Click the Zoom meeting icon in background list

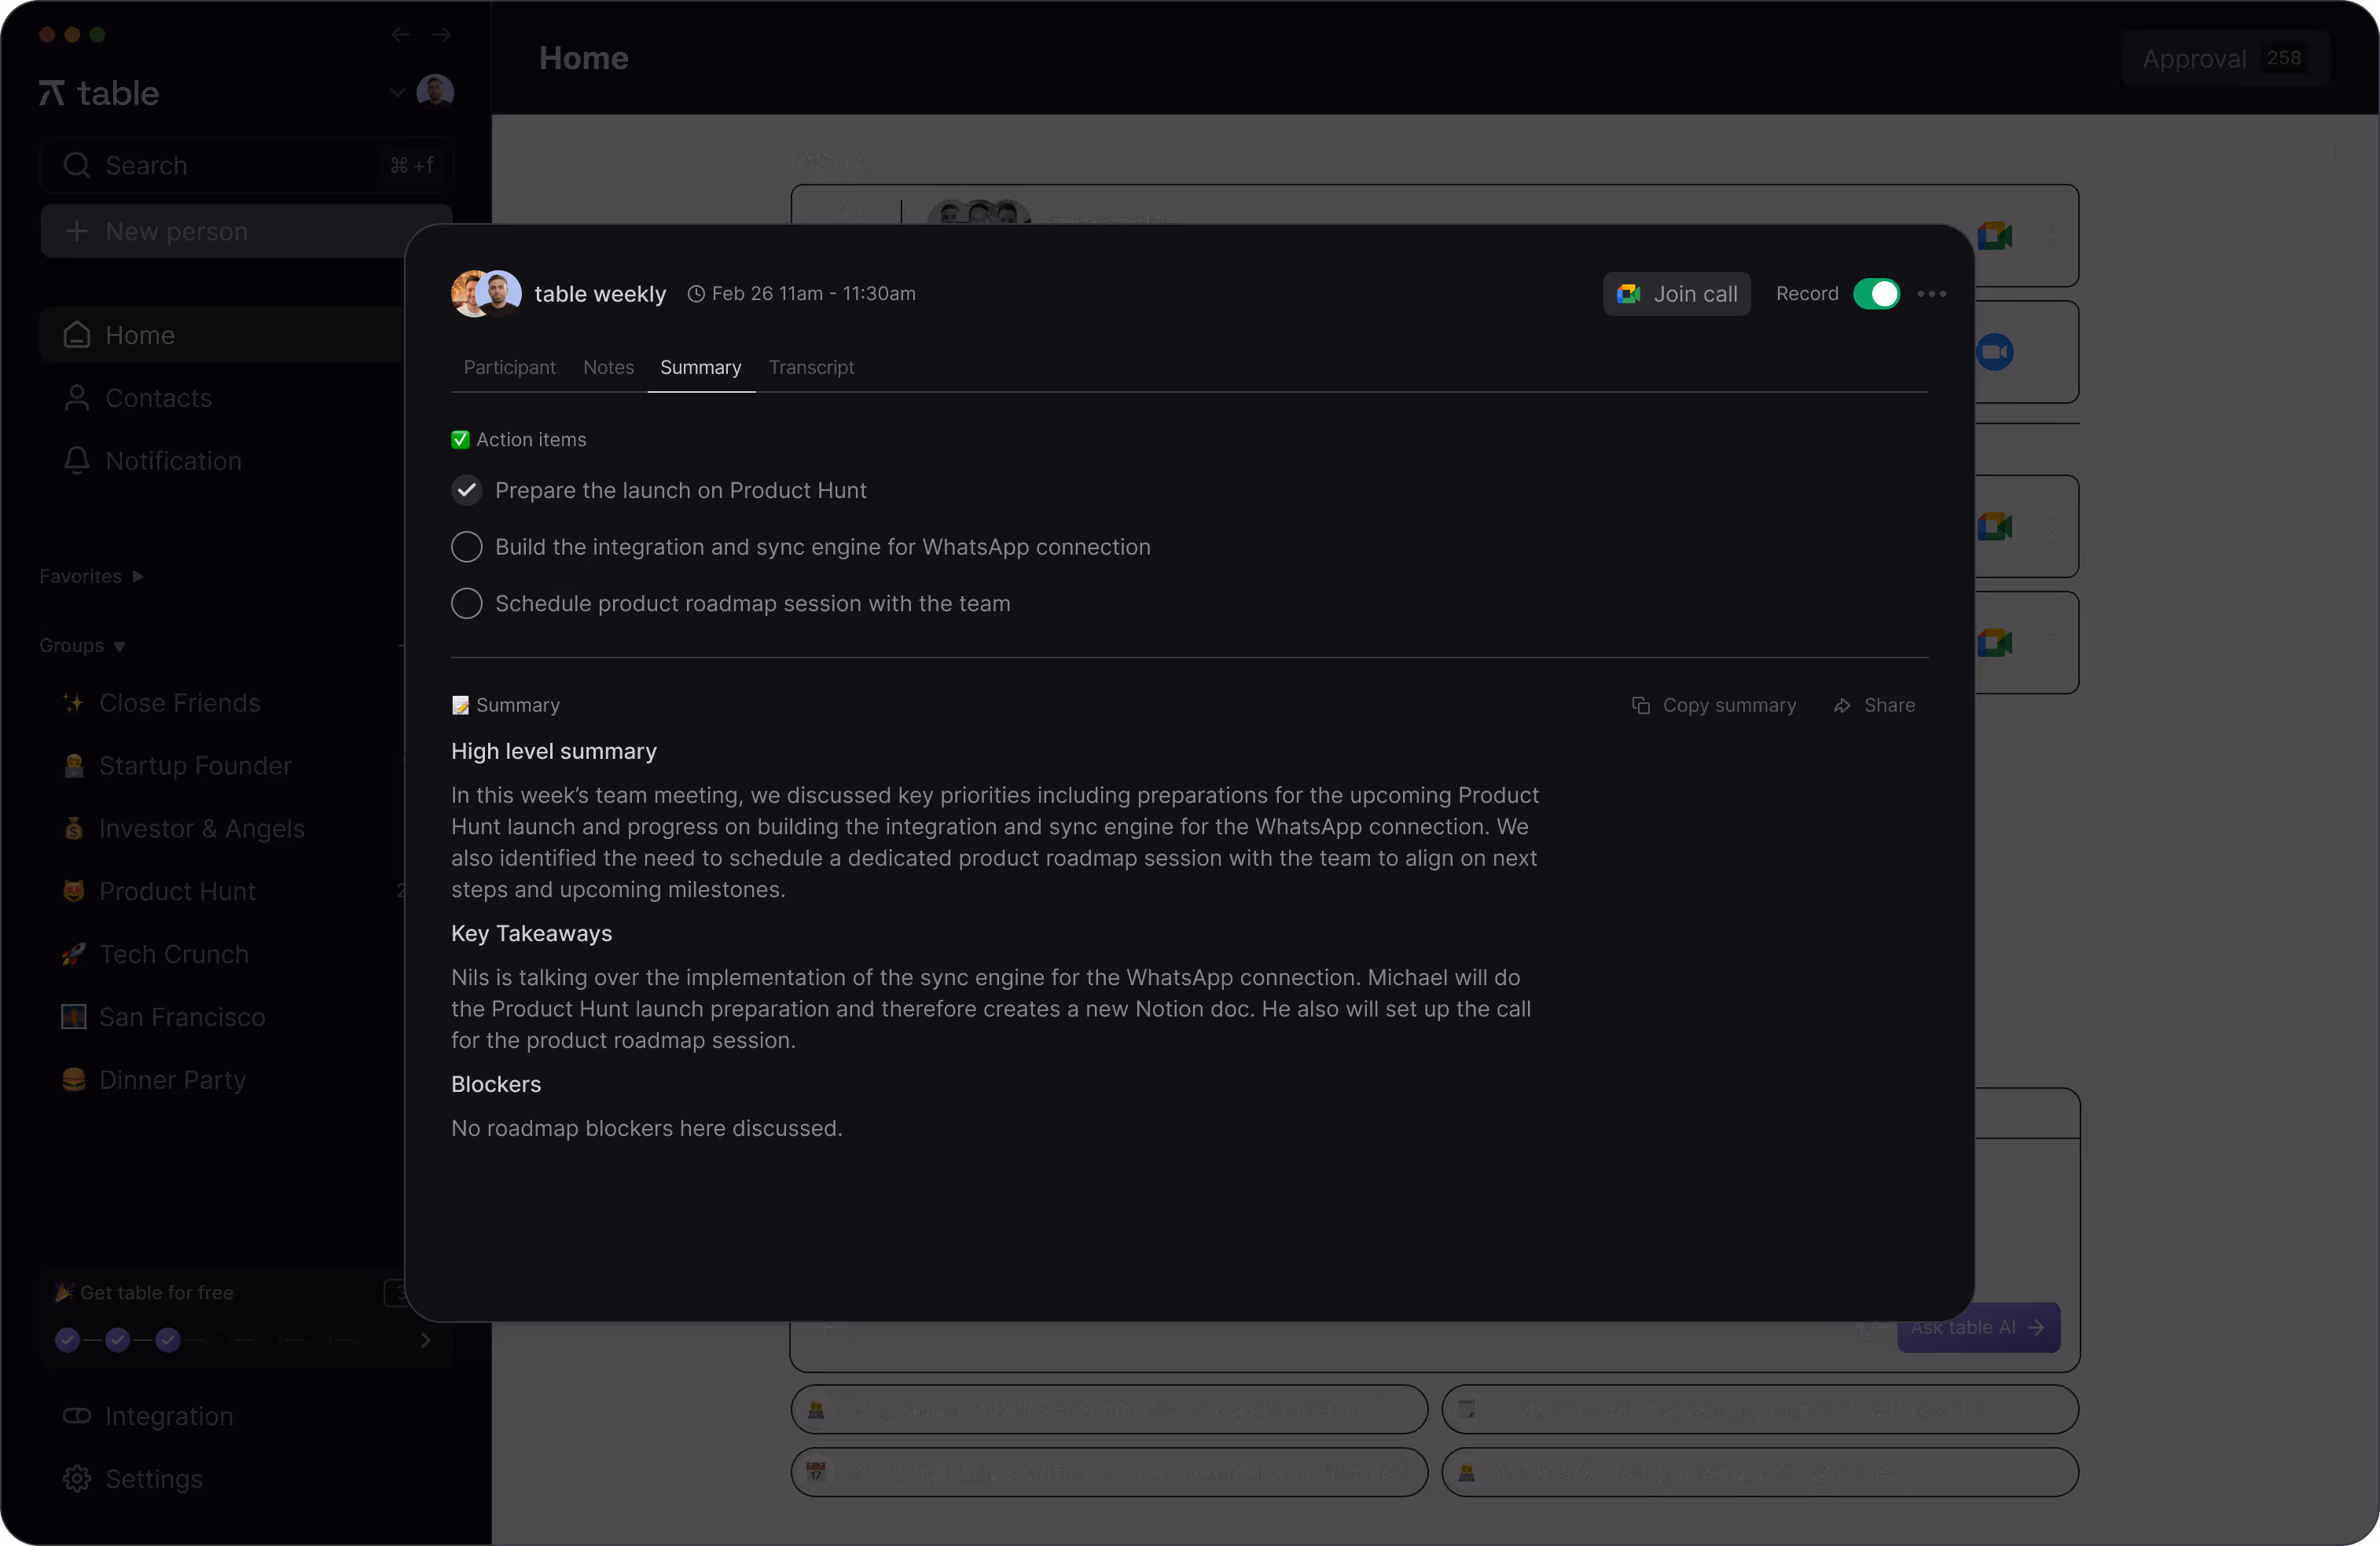pyautogui.click(x=1994, y=352)
